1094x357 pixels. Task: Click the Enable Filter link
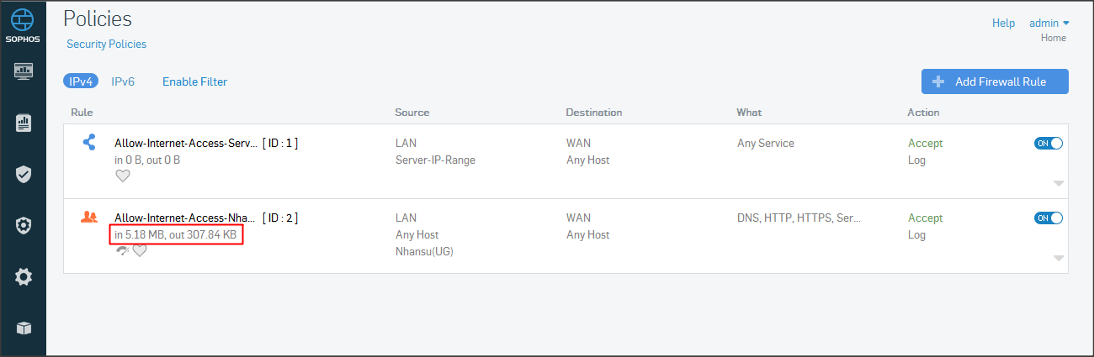click(194, 81)
